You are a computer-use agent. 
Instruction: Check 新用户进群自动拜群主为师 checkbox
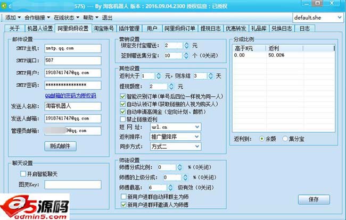pyautogui.click(x=123, y=197)
